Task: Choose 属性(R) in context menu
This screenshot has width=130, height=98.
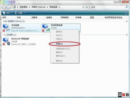Action: [65, 61]
